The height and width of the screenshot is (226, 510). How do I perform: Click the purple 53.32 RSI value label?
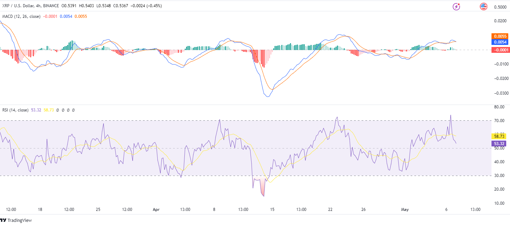[x=498, y=143]
